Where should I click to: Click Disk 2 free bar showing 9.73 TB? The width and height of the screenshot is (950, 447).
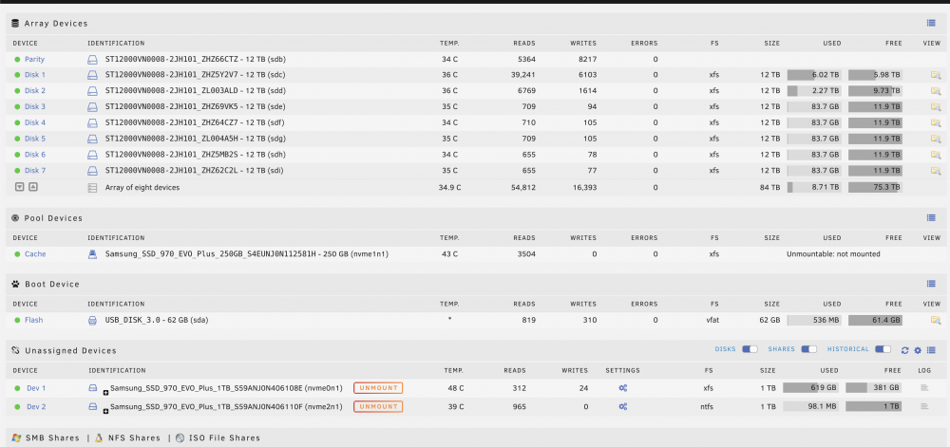(875, 91)
